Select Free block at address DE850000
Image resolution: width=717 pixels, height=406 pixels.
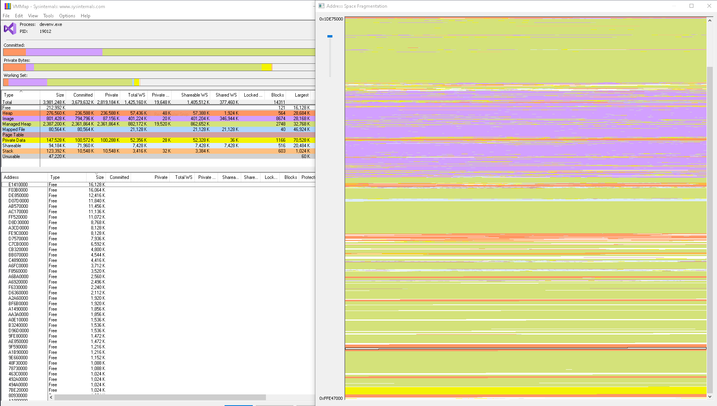coord(158,195)
